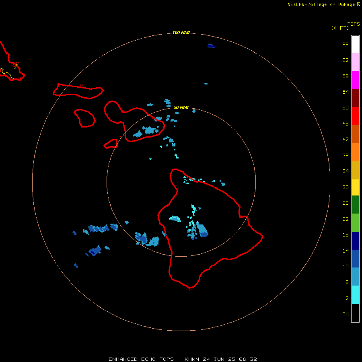362x362 pixels.
Task: Click the 50 legend value label
Action: point(346,108)
